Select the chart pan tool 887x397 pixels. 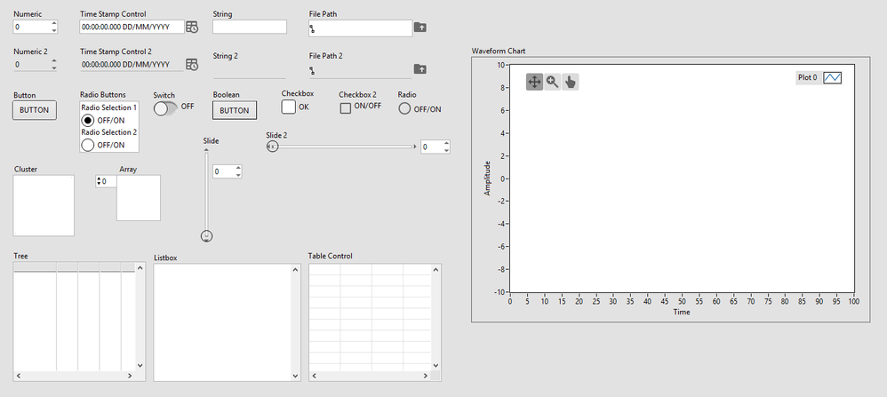(x=534, y=82)
